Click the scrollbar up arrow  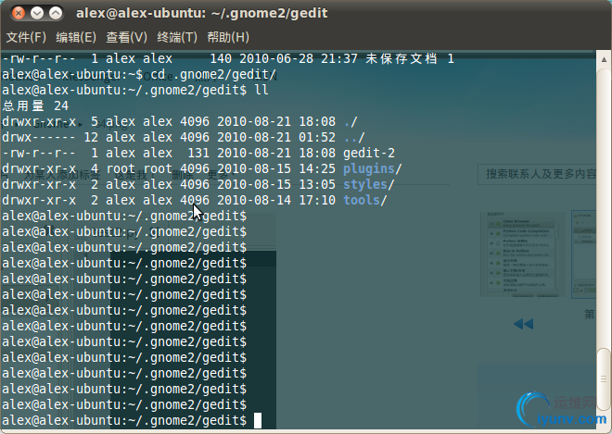point(604,59)
